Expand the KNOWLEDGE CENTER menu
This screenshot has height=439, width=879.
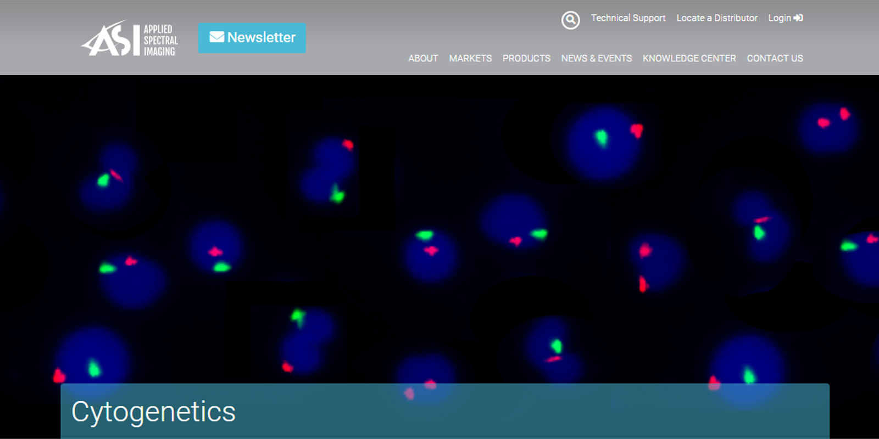coord(689,58)
